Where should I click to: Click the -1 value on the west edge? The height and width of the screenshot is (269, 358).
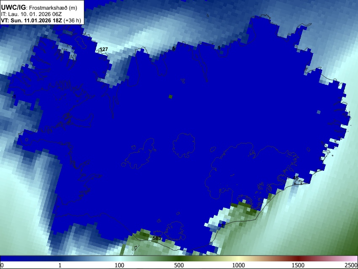coord(14,97)
